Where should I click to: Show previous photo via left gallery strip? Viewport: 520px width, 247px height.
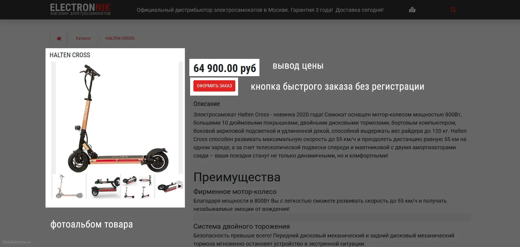coord(53,118)
